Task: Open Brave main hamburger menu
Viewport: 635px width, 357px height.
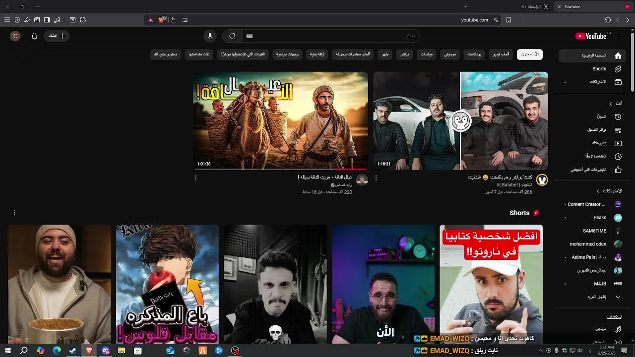Action: click(7, 20)
